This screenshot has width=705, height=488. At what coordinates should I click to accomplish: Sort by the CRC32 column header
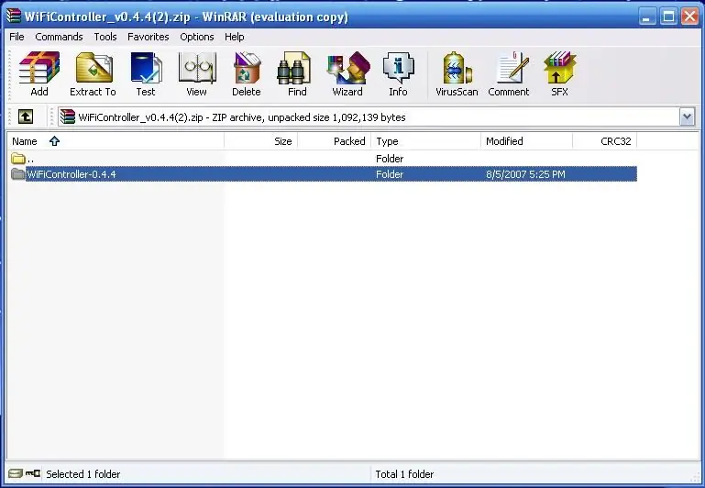(605, 141)
